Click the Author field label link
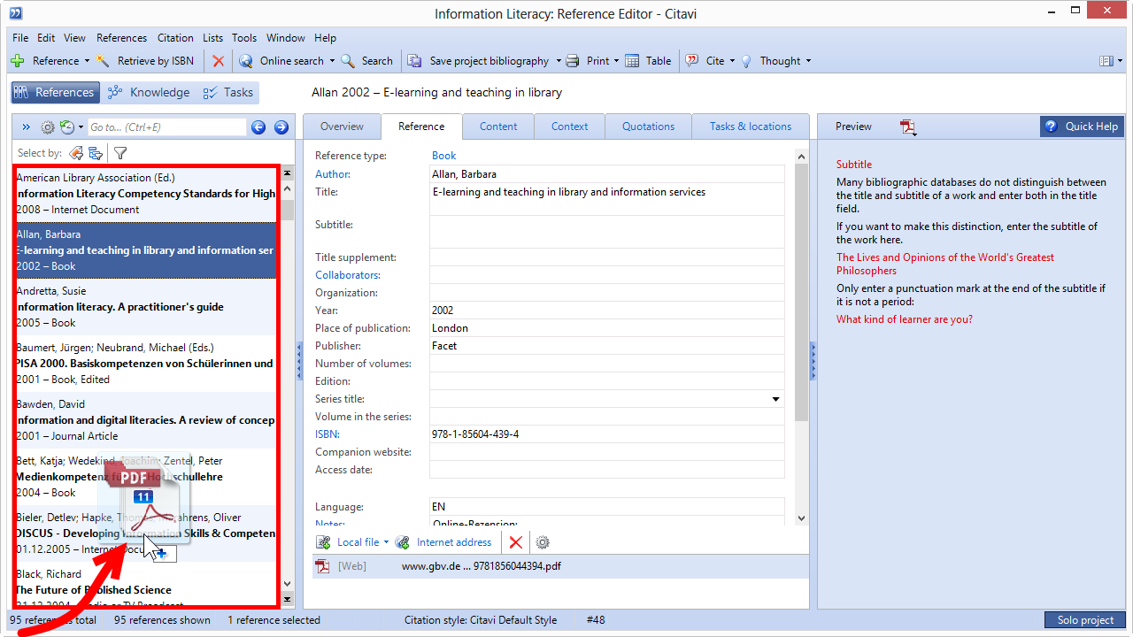This screenshot has height=637, width=1133. click(x=333, y=174)
